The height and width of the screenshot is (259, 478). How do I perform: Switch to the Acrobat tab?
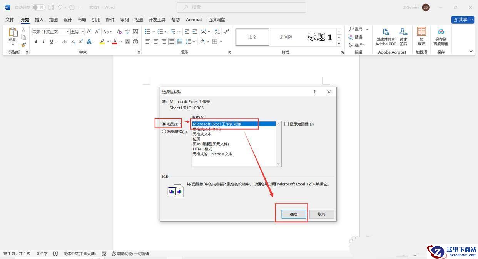click(194, 20)
